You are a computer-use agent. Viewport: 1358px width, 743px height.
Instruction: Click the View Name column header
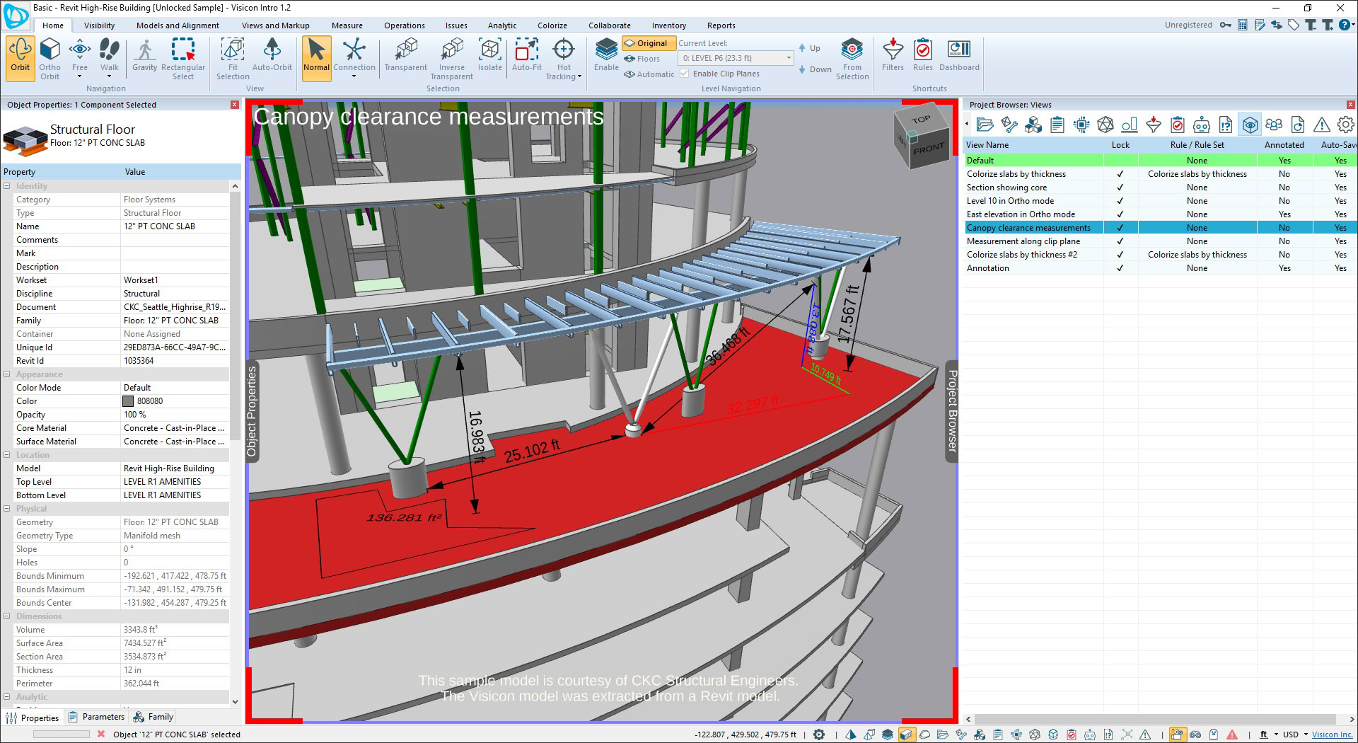click(987, 145)
